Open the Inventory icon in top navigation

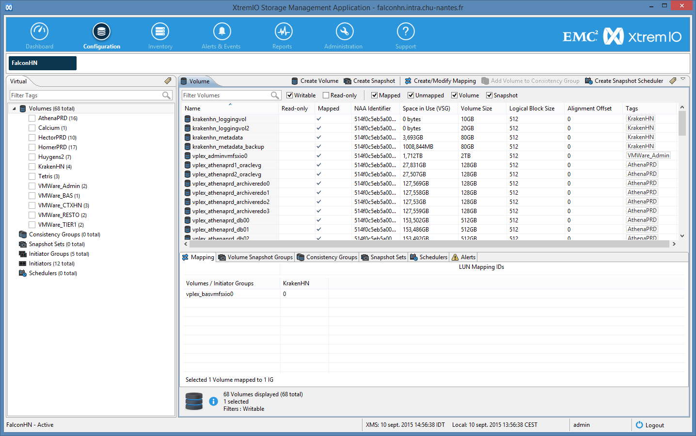[x=160, y=32]
